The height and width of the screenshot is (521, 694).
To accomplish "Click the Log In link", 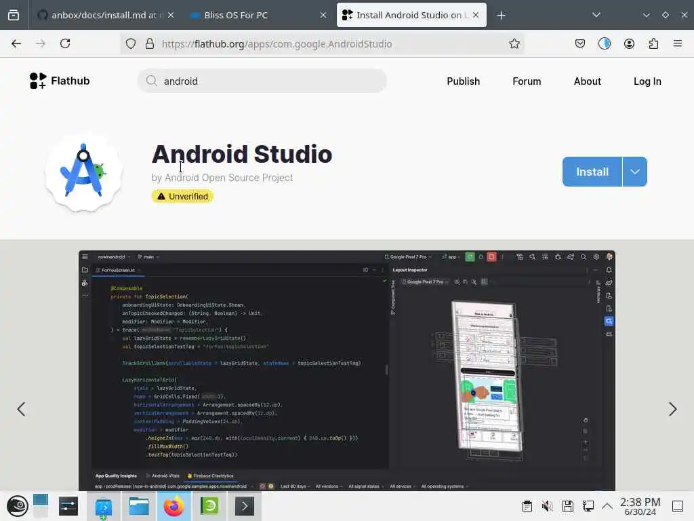I will click(x=647, y=81).
